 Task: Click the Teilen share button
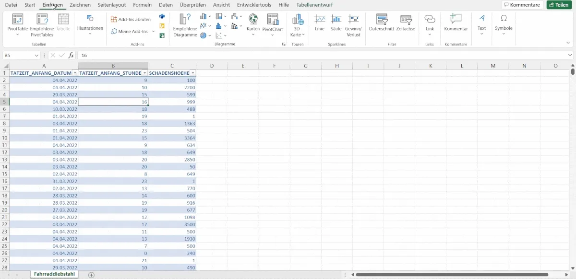click(559, 5)
